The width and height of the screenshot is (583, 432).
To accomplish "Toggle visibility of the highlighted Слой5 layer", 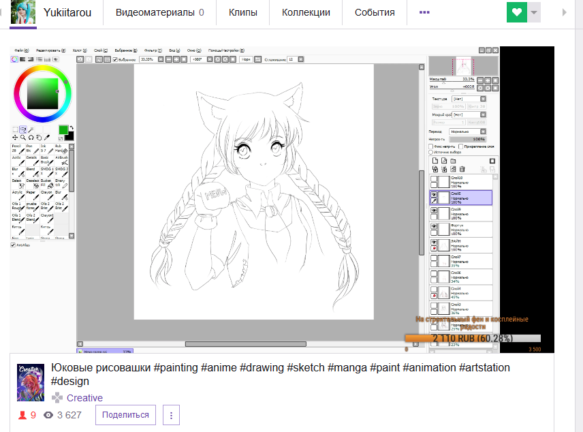I will 434,195.
